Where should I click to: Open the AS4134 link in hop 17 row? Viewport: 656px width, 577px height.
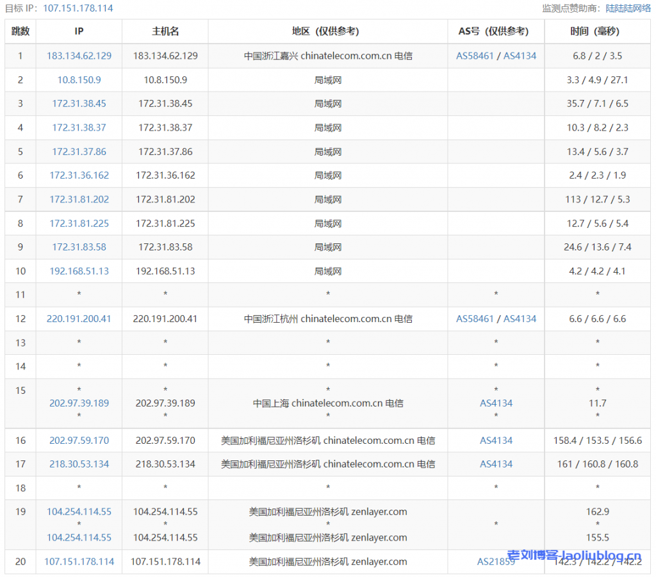(x=496, y=464)
